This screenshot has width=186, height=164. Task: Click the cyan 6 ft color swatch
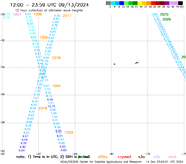[113, 3]
